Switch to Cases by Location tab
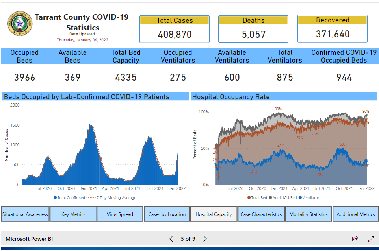Viewport: 379px width, 251px height. (x=167, y=214)
